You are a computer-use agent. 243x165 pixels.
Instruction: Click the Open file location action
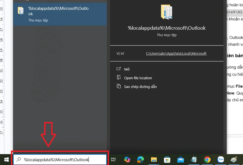click(x=138, y=78)
